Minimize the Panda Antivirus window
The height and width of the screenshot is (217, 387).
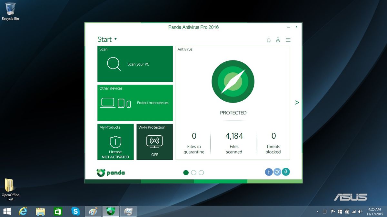point(289,27)
